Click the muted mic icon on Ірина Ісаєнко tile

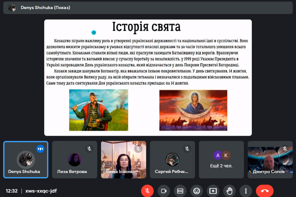click(138, 149)
